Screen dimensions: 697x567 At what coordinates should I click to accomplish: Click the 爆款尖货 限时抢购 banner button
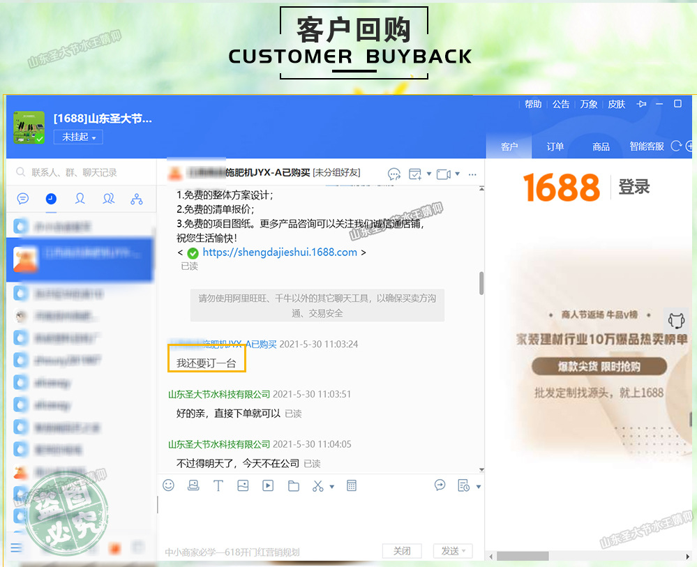599,367
